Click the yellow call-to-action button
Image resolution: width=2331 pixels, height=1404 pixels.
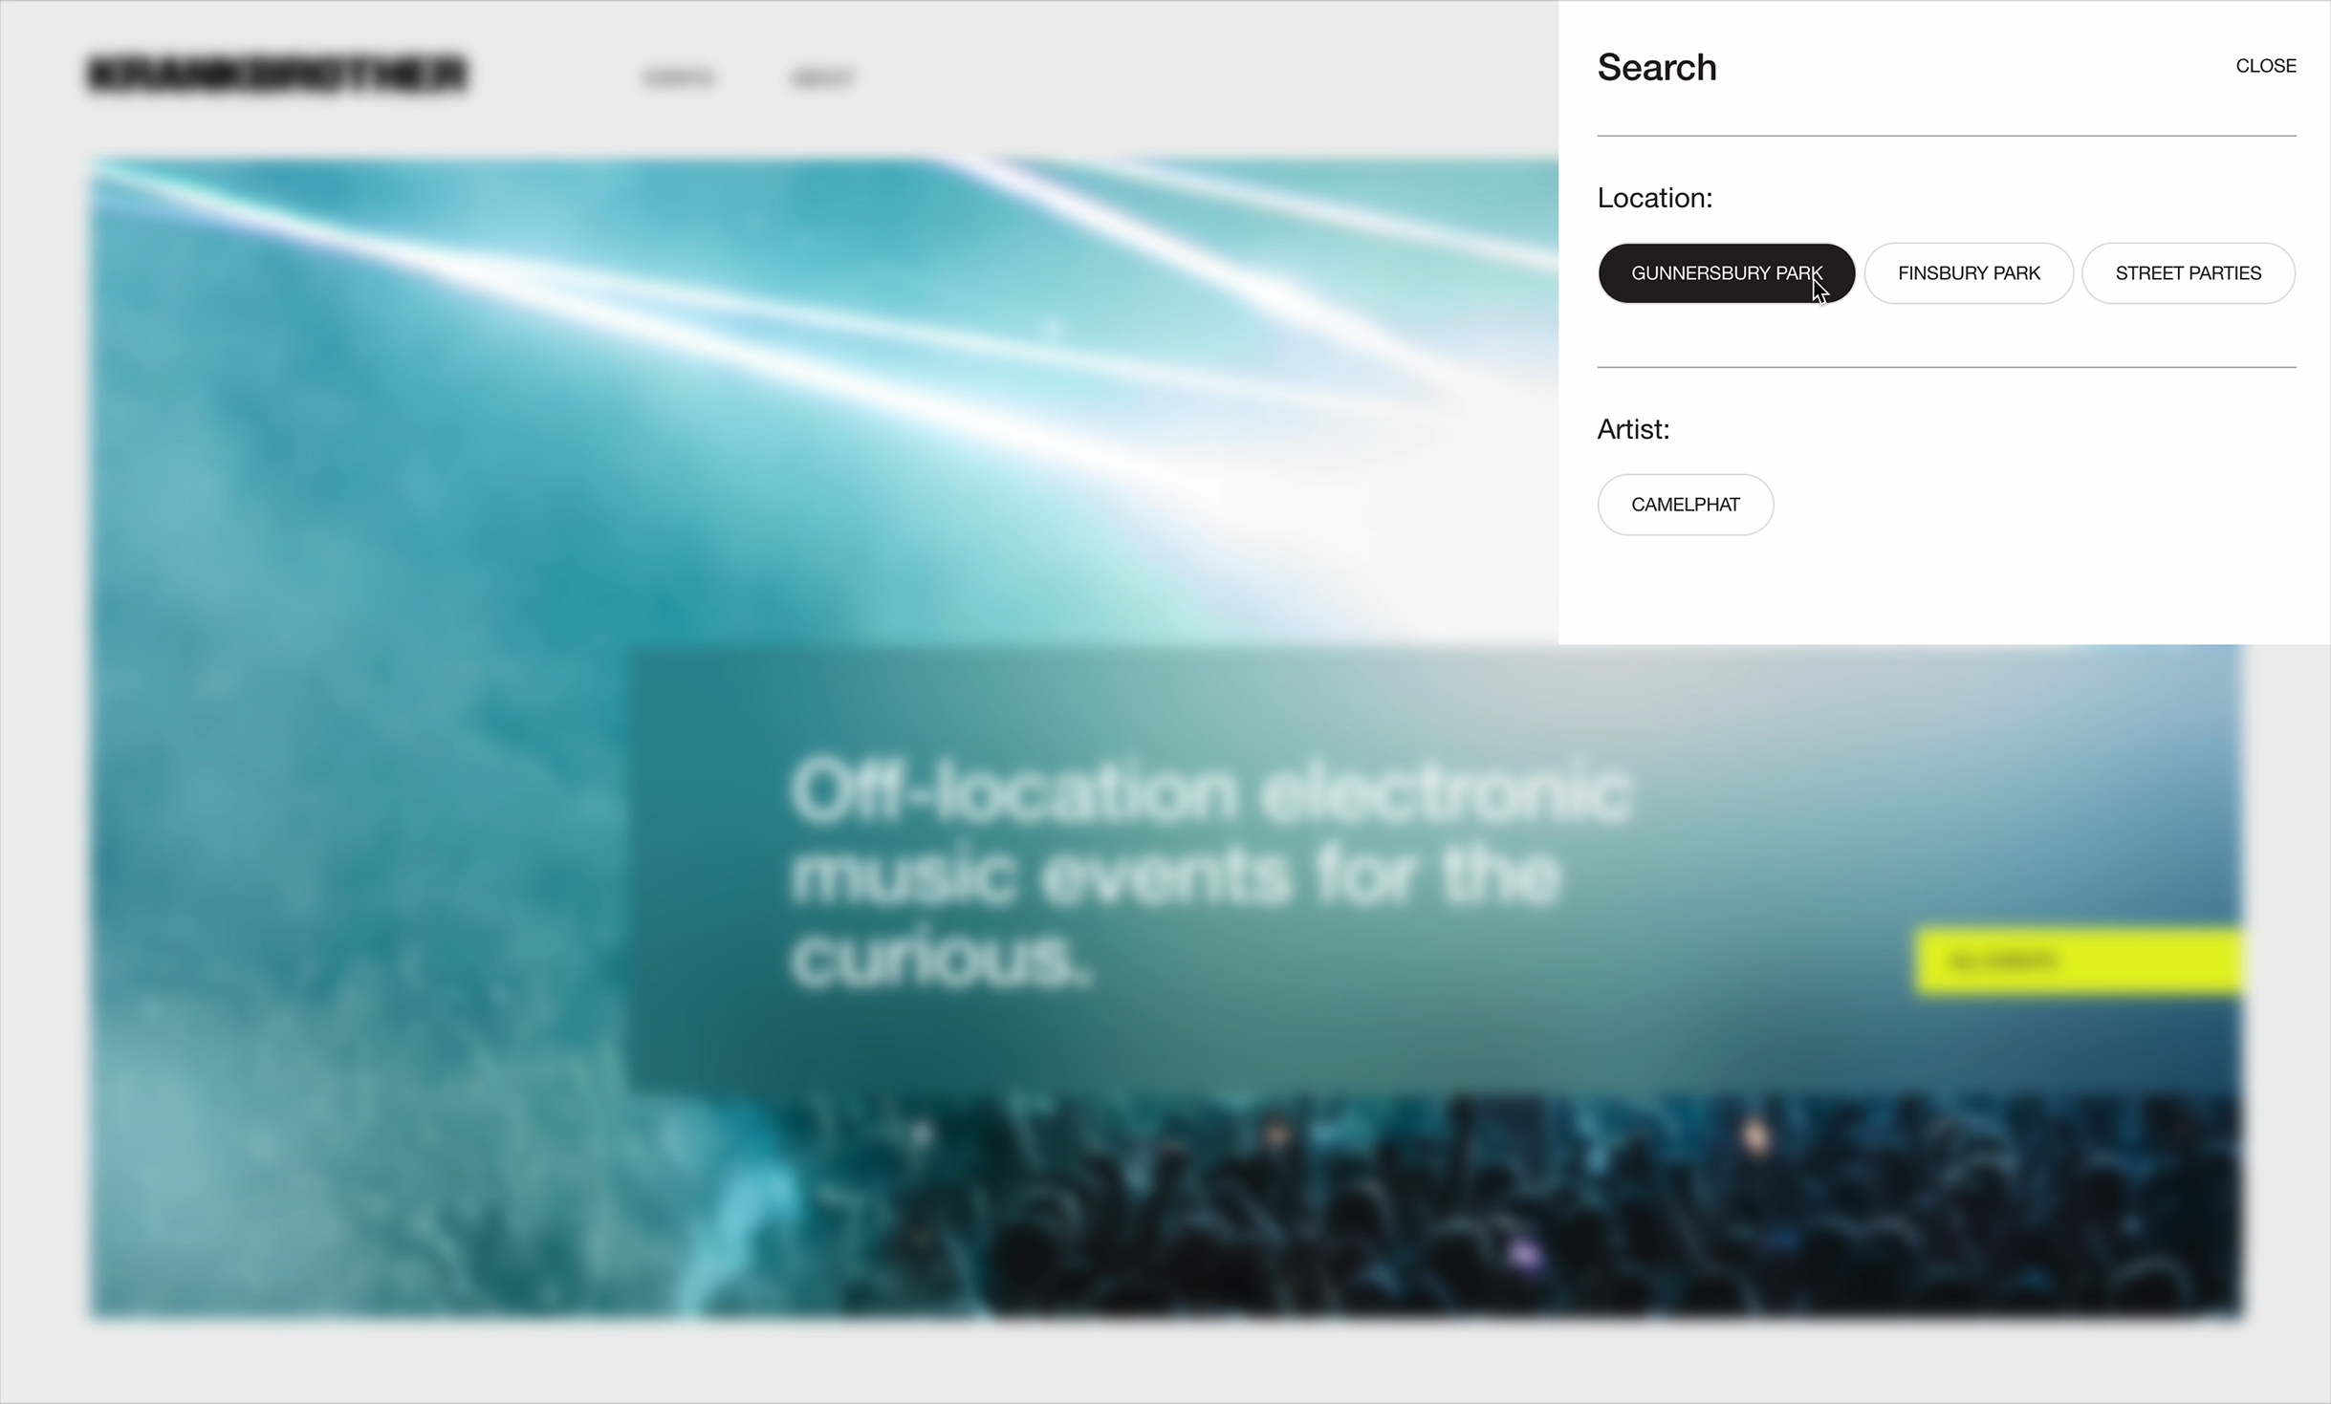2079,961
